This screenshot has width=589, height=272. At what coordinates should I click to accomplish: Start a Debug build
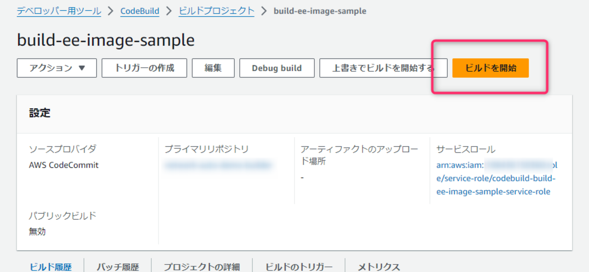277,68
